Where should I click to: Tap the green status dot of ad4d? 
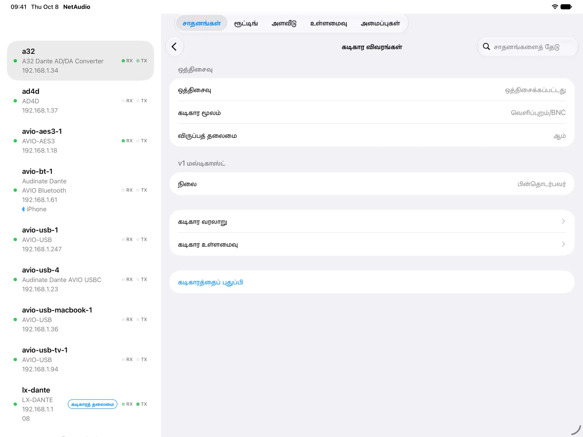(x=15, y=101)
